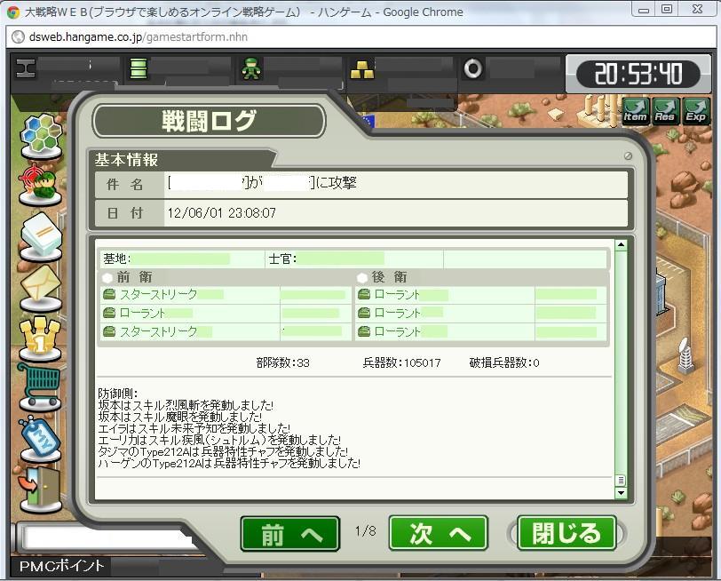Click the Chrome logo in title bar

click(13, 12)
